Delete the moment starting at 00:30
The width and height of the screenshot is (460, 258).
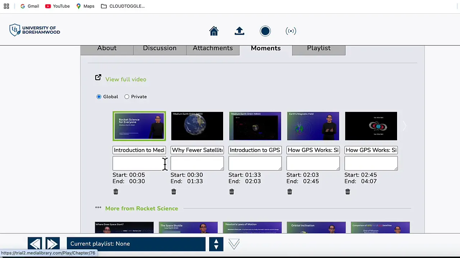coord(174,192)
